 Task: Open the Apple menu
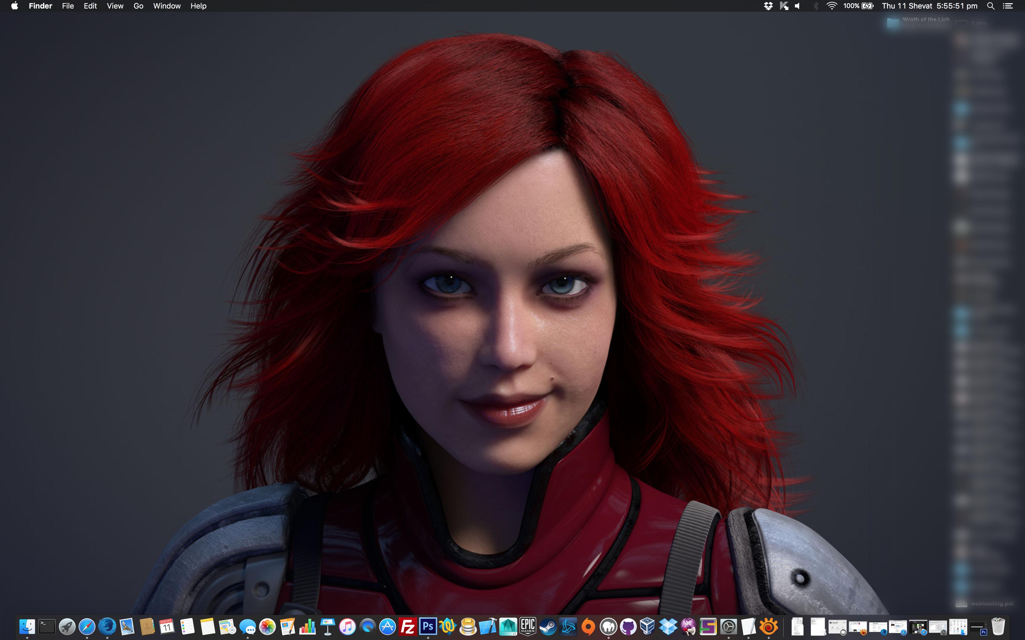(x=14, y=6)
